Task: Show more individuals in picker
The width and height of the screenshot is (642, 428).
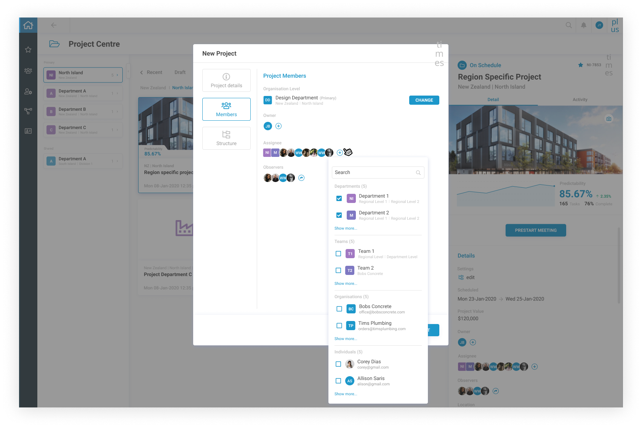Action: (x=346, y=394)
